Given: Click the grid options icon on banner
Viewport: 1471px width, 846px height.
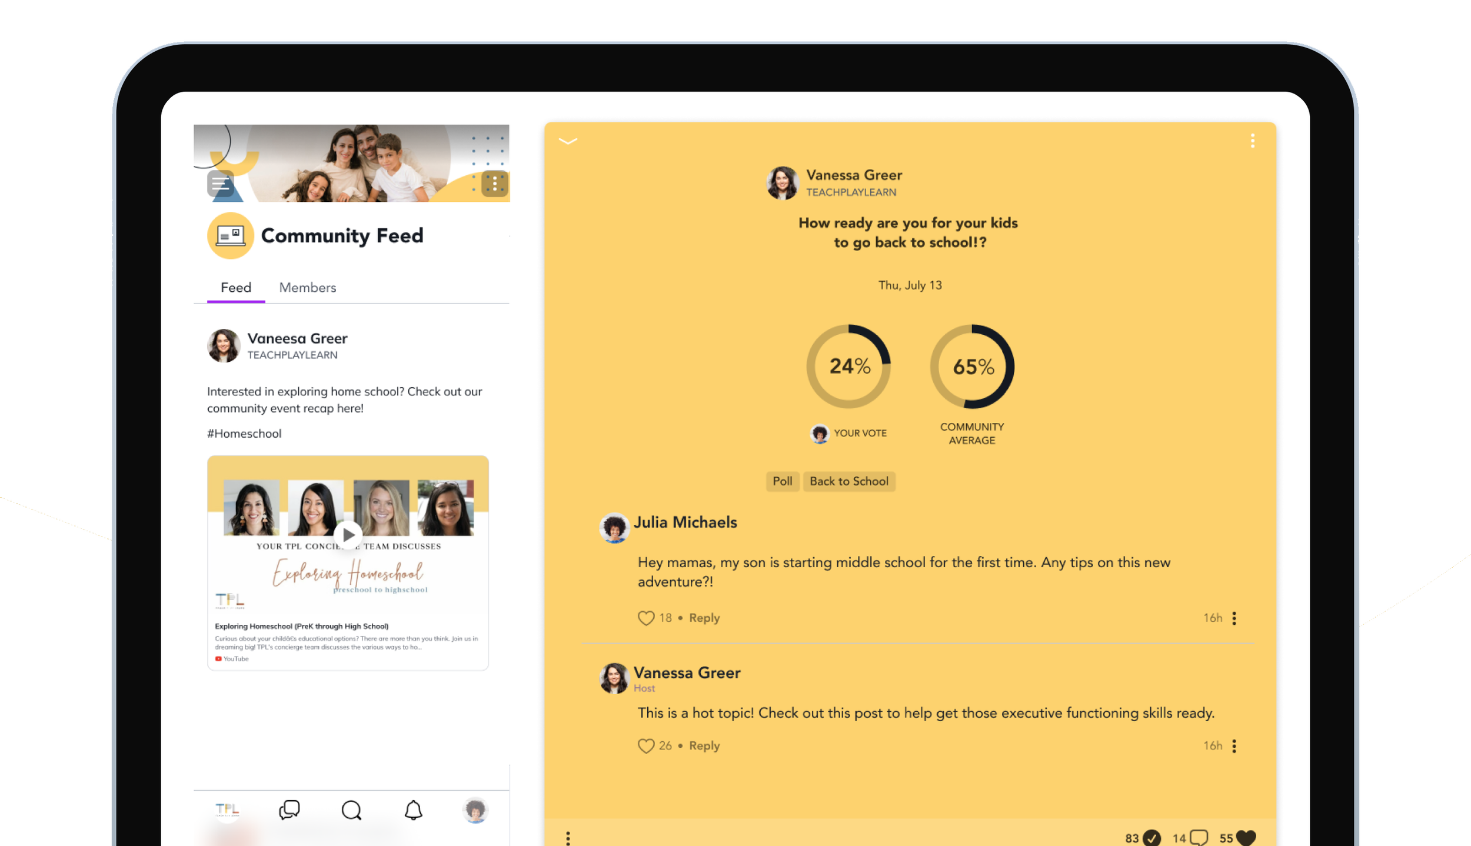Looking at the screenshot, I should pos(494,184).
